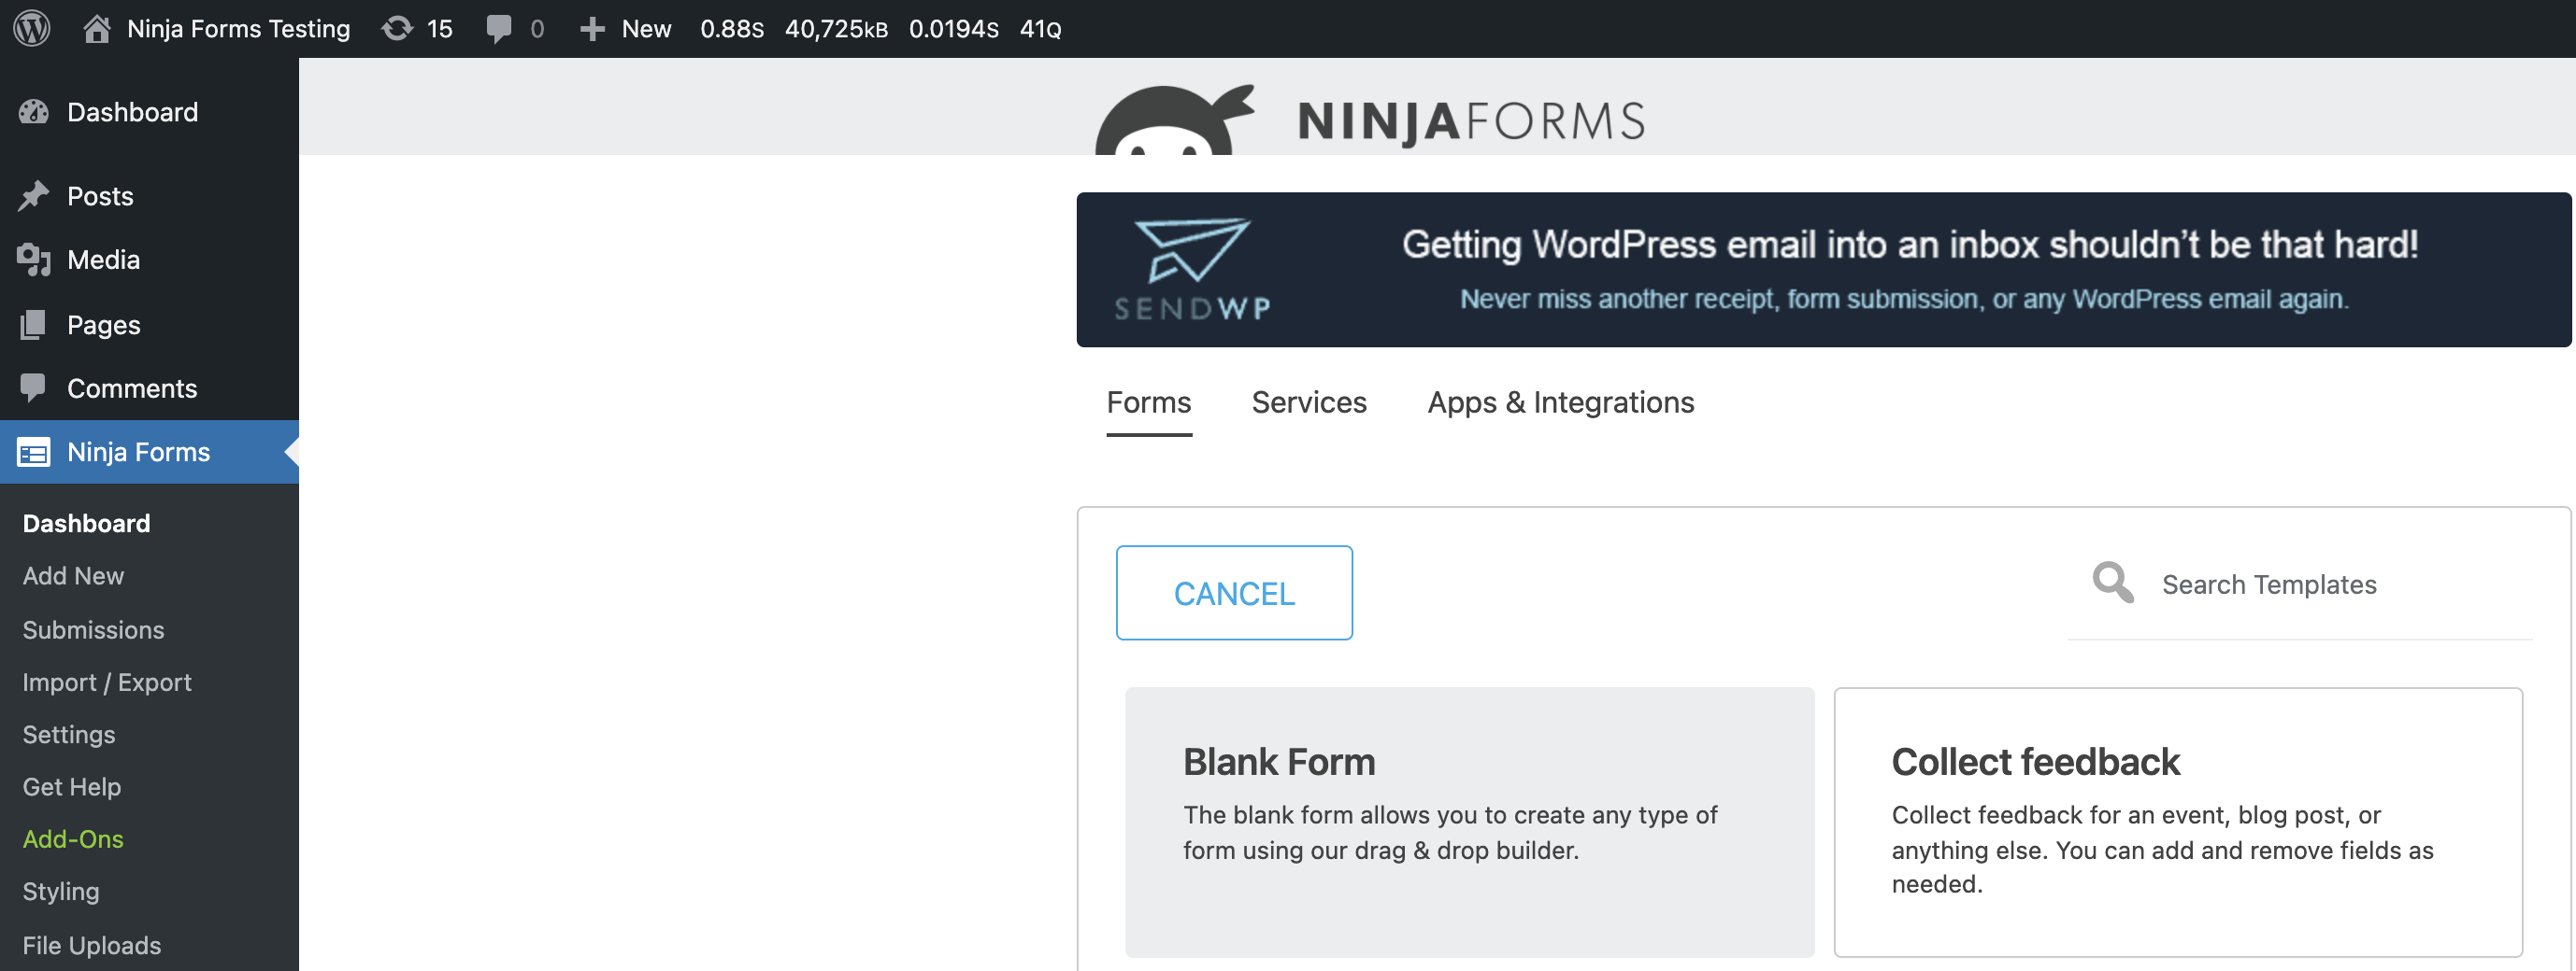Click the Pages icon in sidebar
2576x971 pixels.
click(x=33, y=325)
